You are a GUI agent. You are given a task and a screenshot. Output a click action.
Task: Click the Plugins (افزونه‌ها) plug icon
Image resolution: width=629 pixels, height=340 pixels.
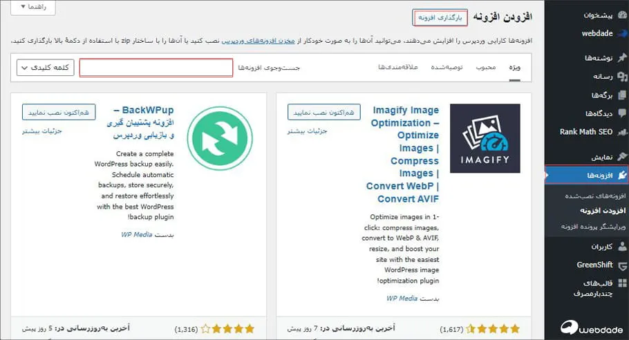(x=622, y=175)
